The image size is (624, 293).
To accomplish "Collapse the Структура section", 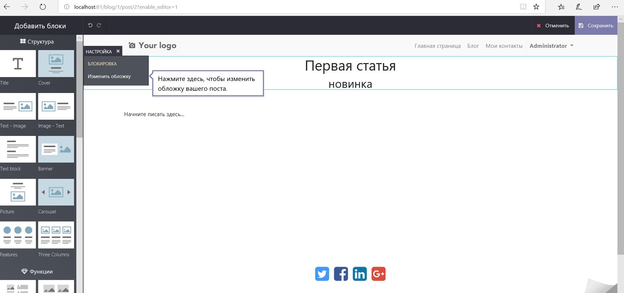I will point(37,42).
